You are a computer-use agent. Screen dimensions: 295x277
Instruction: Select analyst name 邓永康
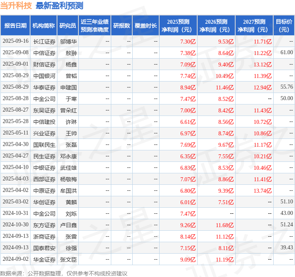pyautogui.click(x=68, y=156)
